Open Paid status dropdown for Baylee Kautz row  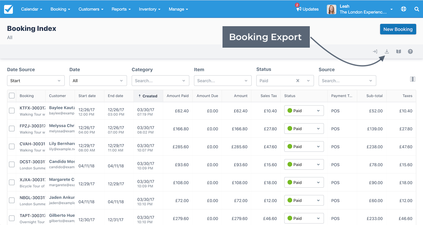[x=304, y=111]
